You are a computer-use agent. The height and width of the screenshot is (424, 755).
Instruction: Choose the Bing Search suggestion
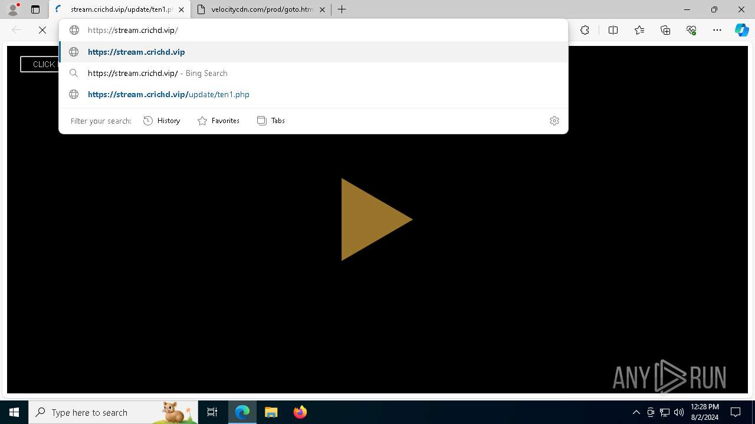pos(313,73)
